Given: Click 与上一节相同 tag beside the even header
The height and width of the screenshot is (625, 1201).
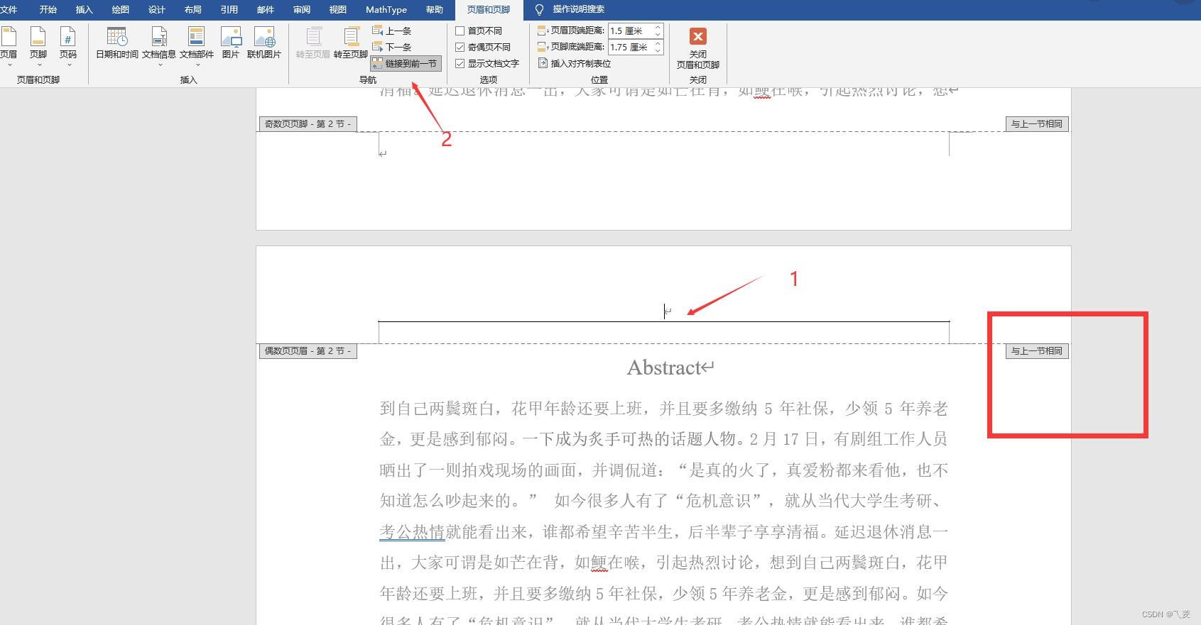Looking at the screenshot, I should click(1037, 351).
